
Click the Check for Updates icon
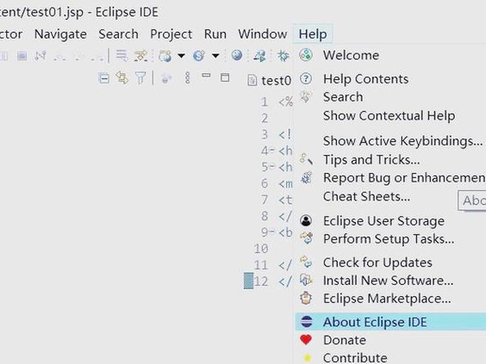[x=306, y=261]
